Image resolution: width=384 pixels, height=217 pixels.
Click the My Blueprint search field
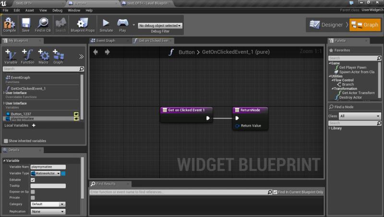[x=43, y=69]
